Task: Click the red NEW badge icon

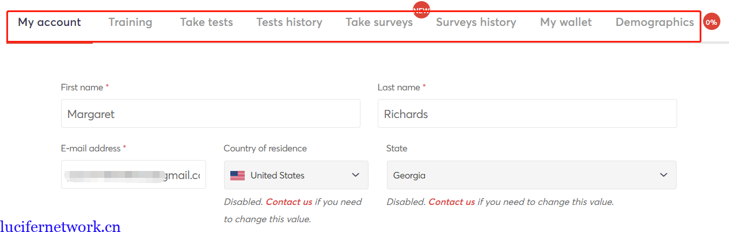Action: [x=422, y=9]
